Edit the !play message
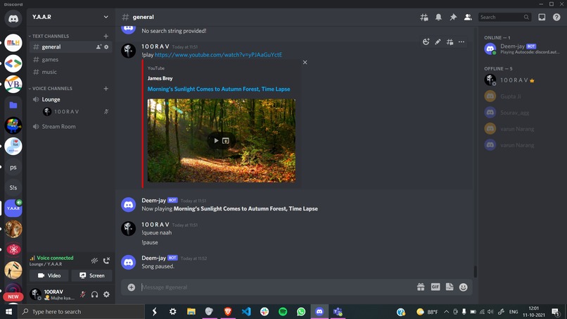 pyautogui.click(x=438, y=42)
